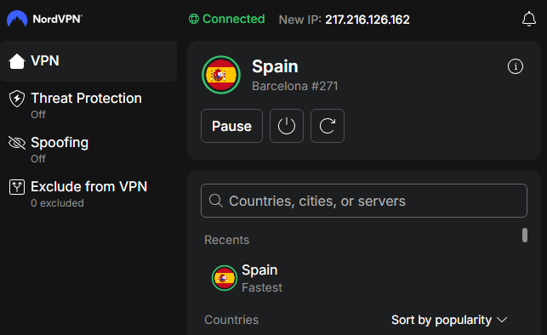Open Exclude from VPN section
The height and width of the screenshot is (335, 547).
pos(88,193)
